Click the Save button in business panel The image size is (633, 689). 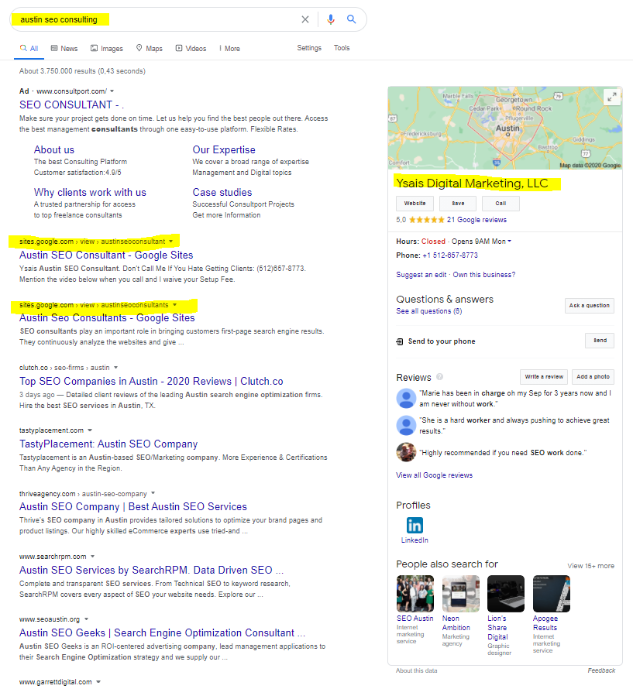coord(458,204)
